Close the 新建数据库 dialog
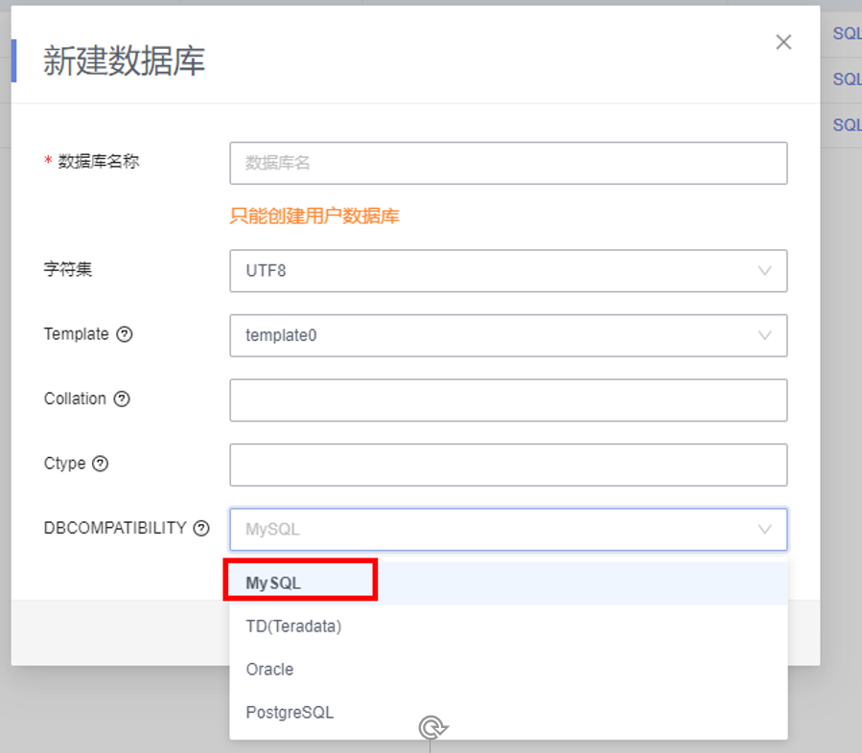Viewport: 862px width, 753px height. coord(783,42)
